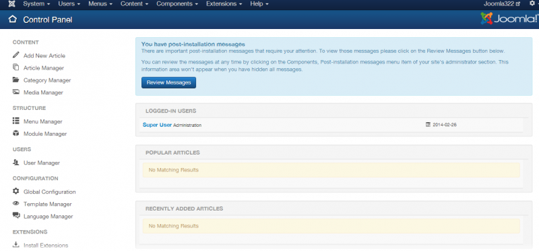Viewport: 539px width, 251px height.
Task: Open Article Manager from sidebar
Action: [44, 68]
